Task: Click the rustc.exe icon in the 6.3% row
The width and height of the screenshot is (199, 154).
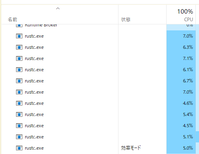Action: (x=19, y=47)
